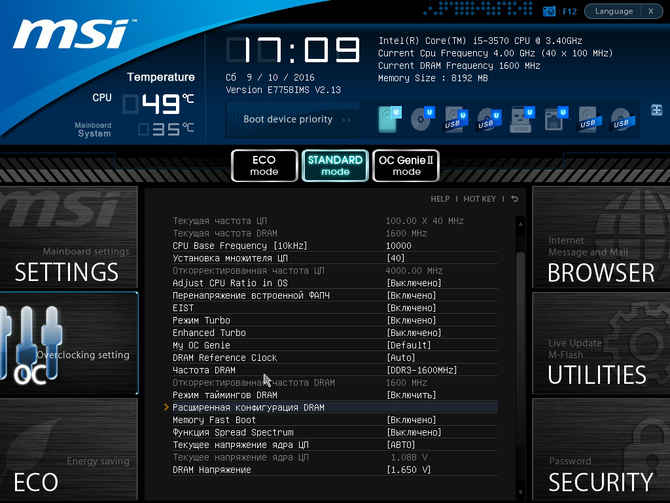This screenshot has height=503, width=670.
Task: Click Version E7758IMS V2.13 text
Action: [283, 90]
